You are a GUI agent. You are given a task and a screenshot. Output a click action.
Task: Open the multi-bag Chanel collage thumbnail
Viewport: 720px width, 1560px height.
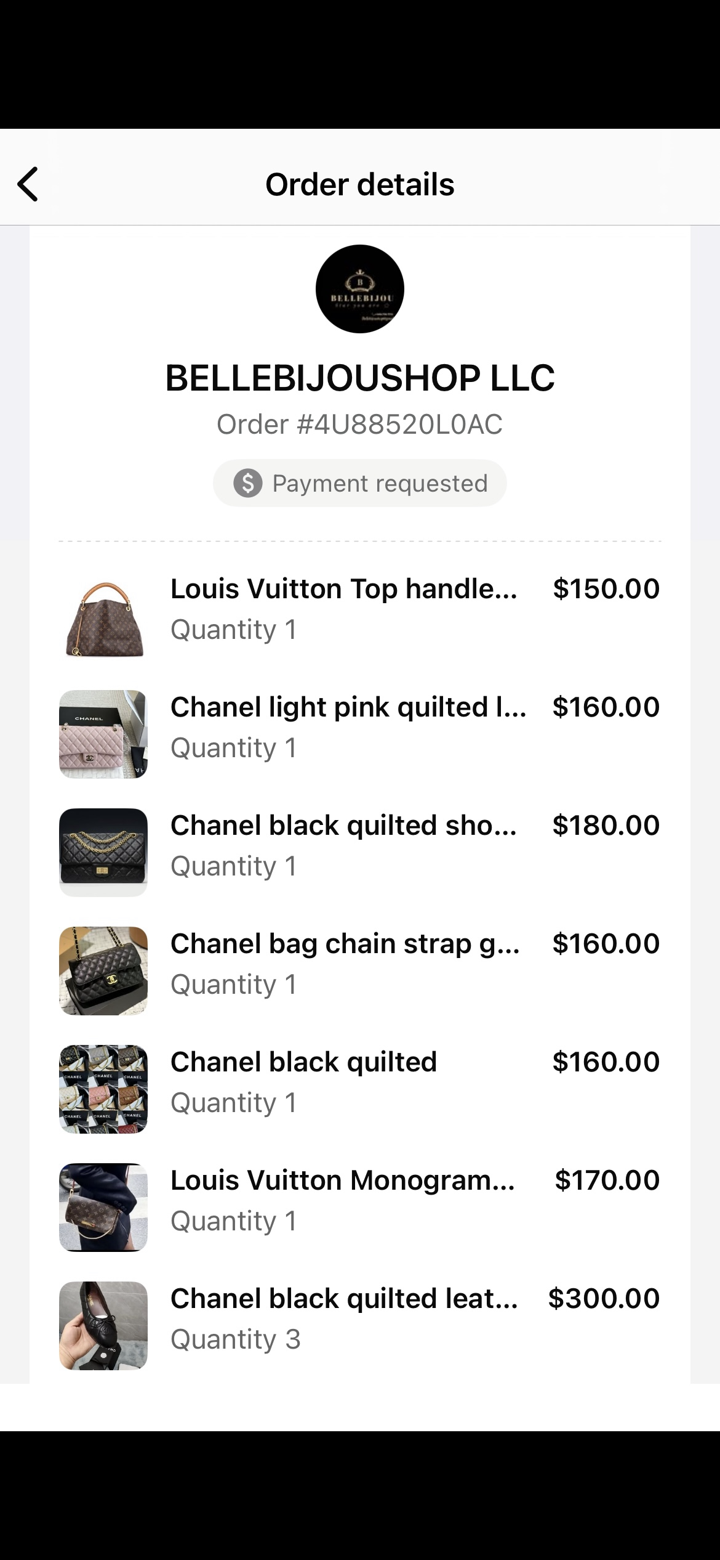(103, 1089)
